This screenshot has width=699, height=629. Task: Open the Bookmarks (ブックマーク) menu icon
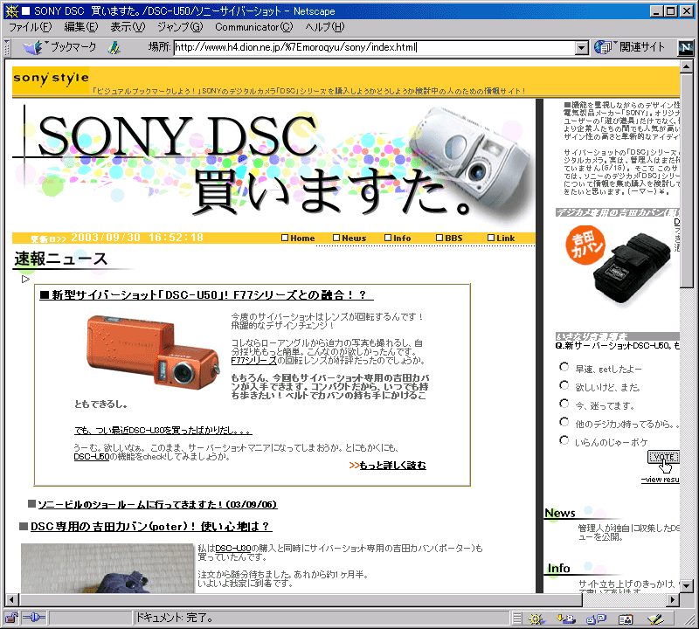coord(32,47)
